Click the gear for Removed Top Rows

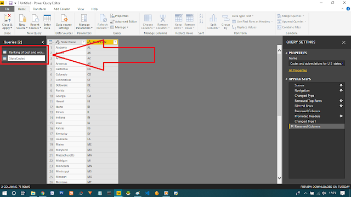tap(341, 101)
